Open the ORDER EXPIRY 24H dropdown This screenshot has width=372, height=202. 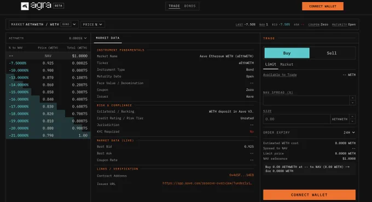(x=349, y=132)
